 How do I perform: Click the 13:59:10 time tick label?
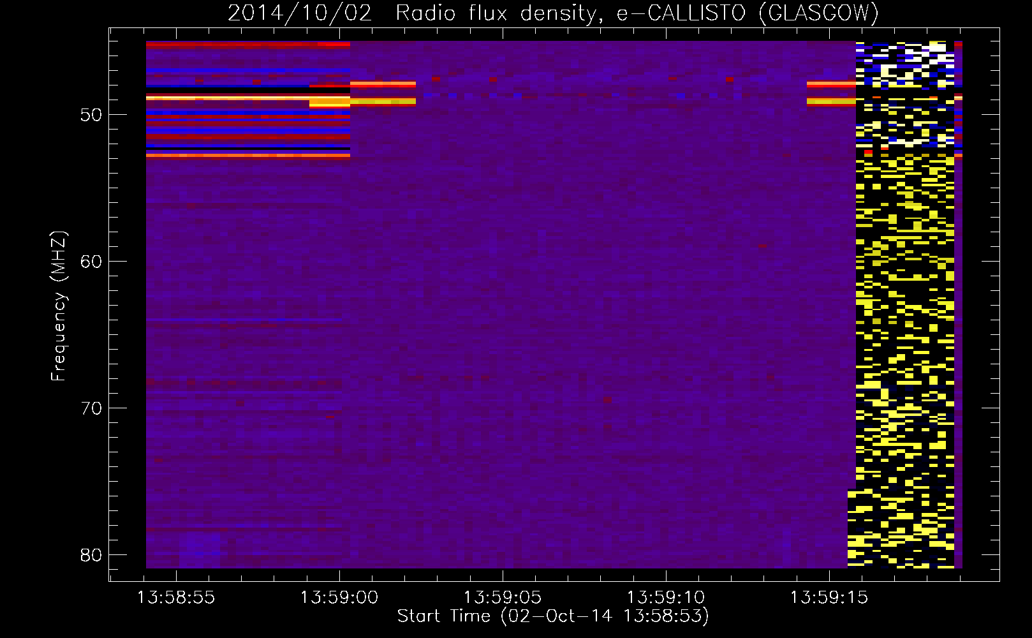[666, 598]
